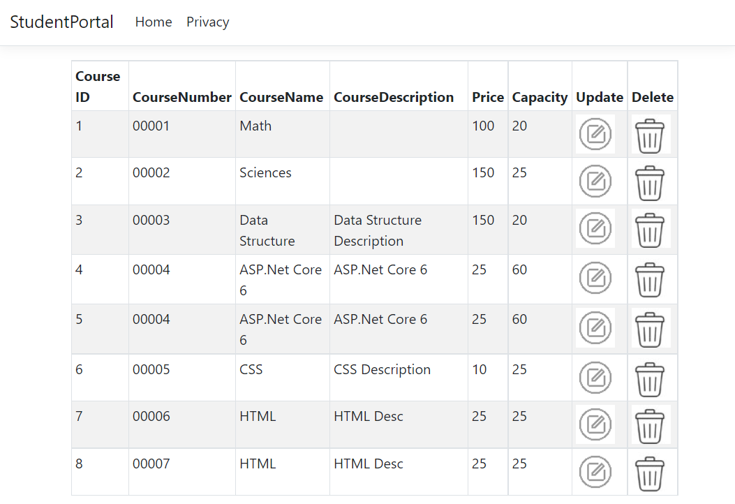Click update icon in Course ID 5 row
The width and height of the screenshot is (735, 504).
click(595, 327)
